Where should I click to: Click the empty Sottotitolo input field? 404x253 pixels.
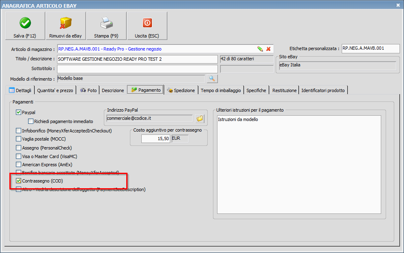click(137, 69)
